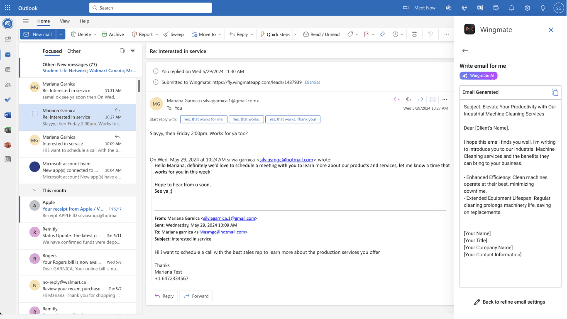Expand Quick steps dropdown
The width and height of the screenshot is (567, 319).
[296, 34]
